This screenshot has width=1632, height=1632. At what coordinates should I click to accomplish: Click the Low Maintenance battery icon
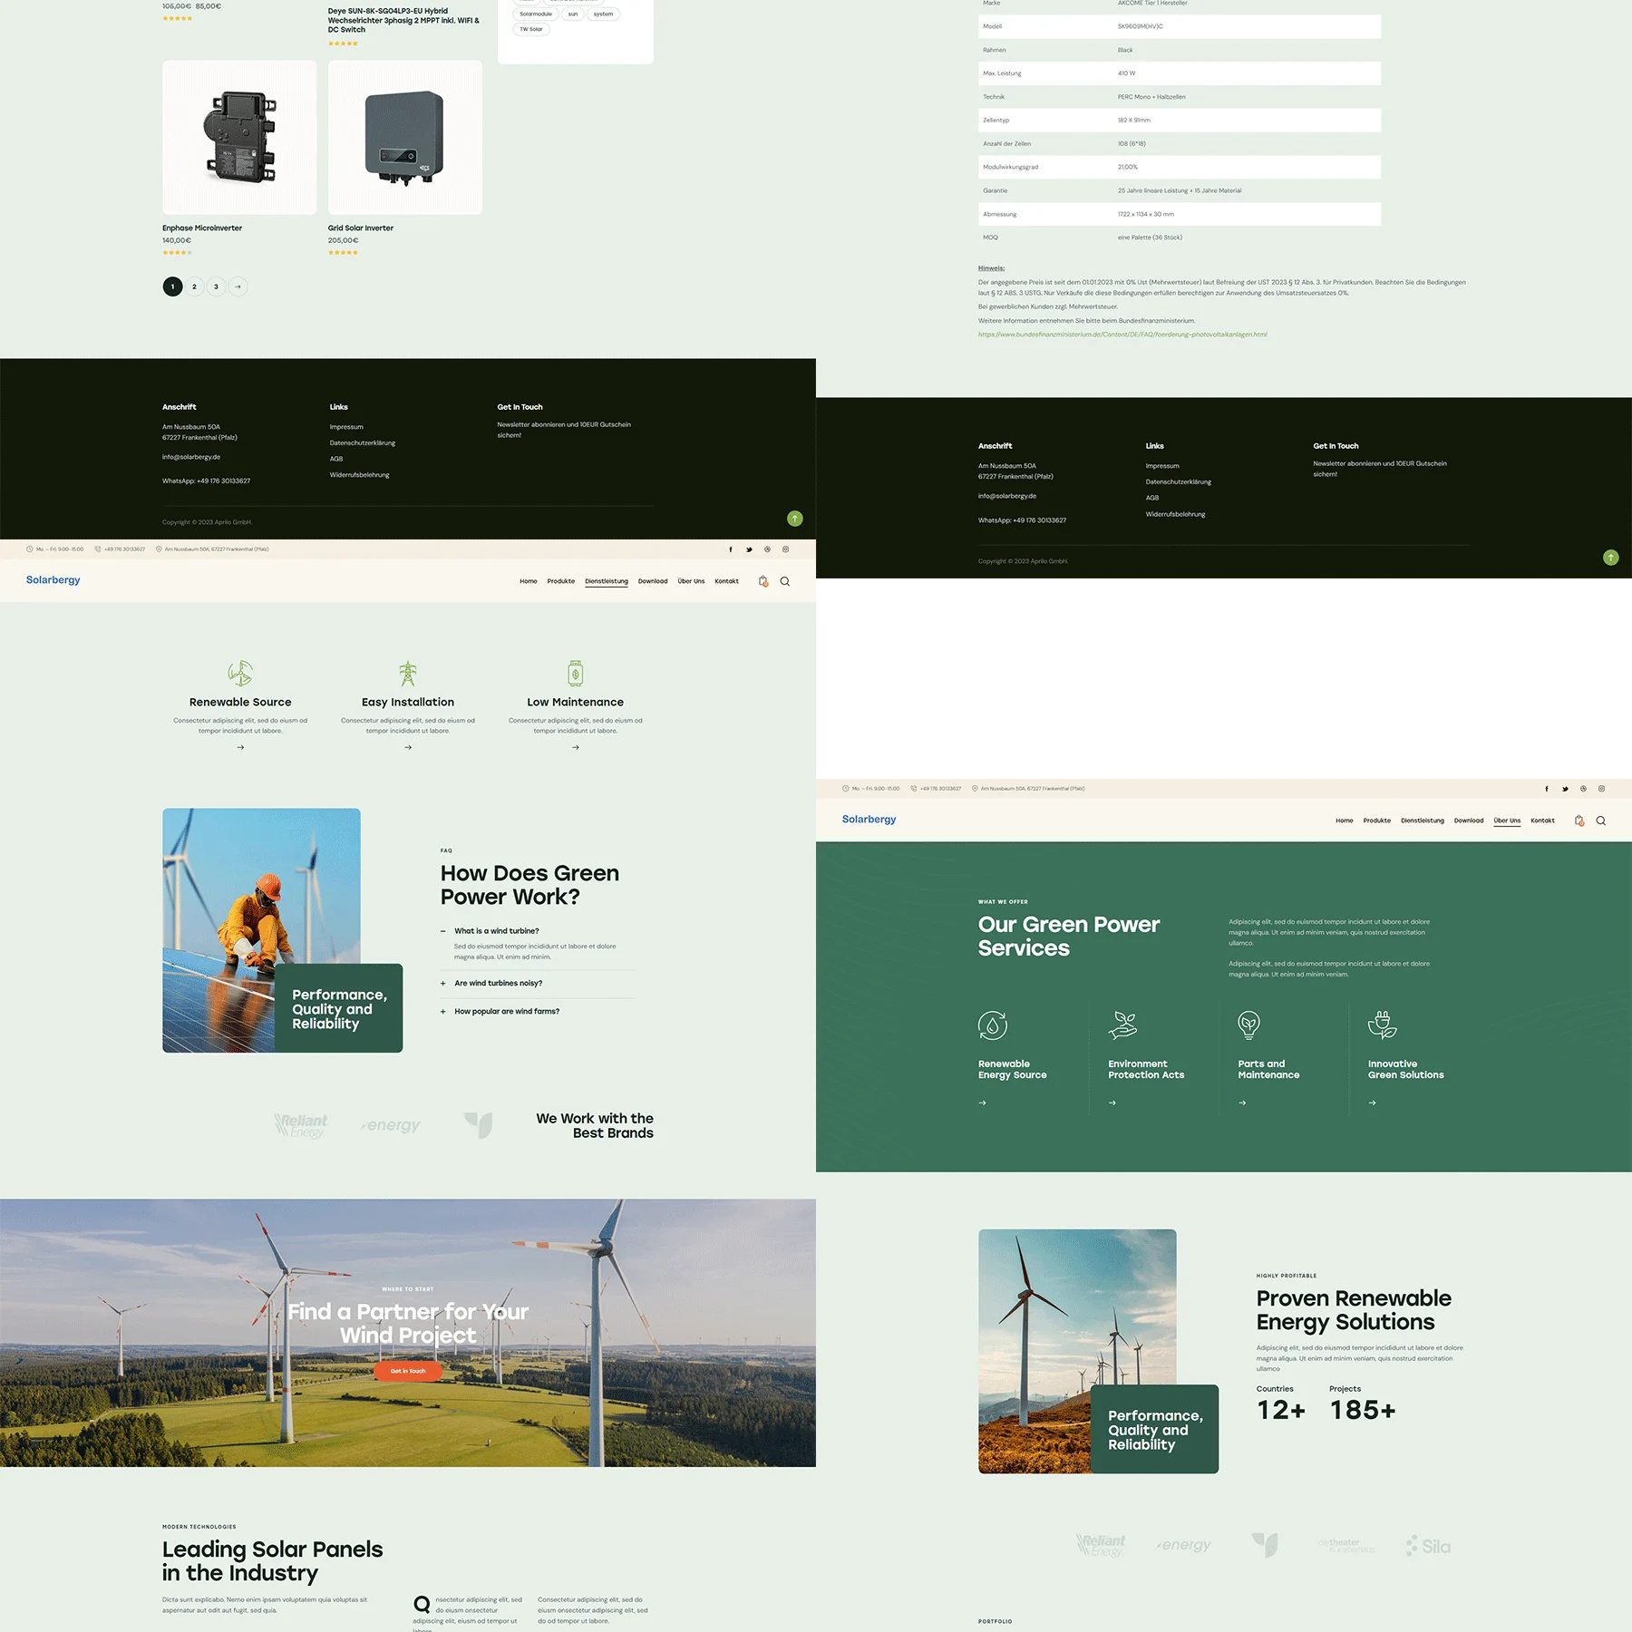pos(576,673)
